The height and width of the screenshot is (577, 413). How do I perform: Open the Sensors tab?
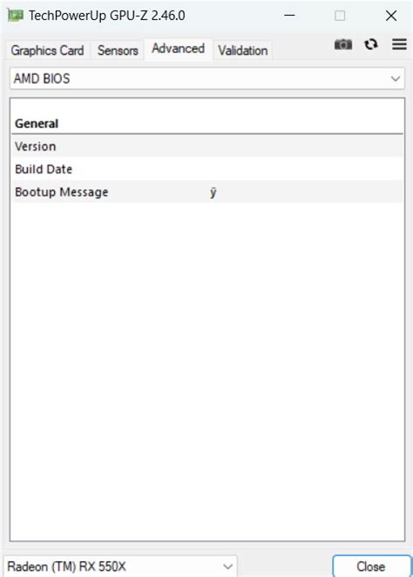click(x=118, y=51)
